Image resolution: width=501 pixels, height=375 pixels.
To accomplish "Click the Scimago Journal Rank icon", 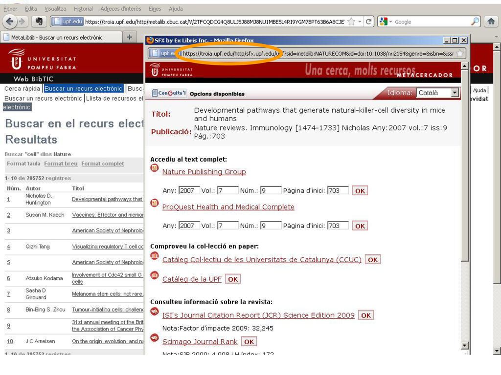I will [x=154, y=338].
